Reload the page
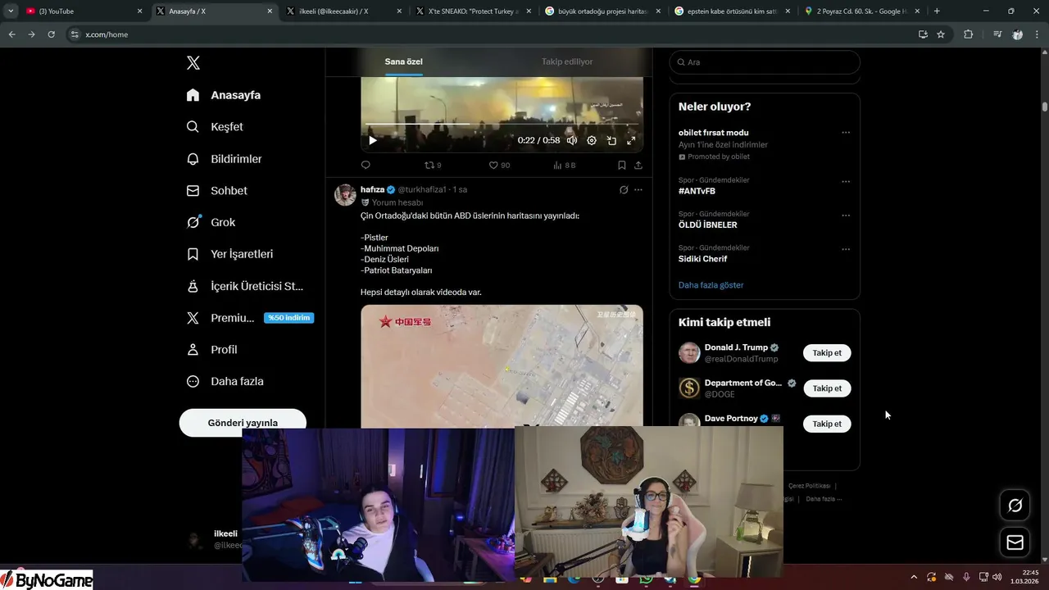The image size is (1049, 590). coord(51,34)
